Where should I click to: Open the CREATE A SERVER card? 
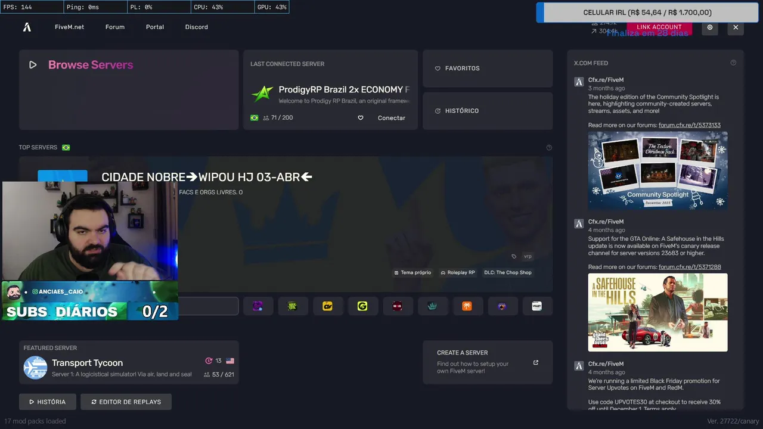click(x=488, y=362)
